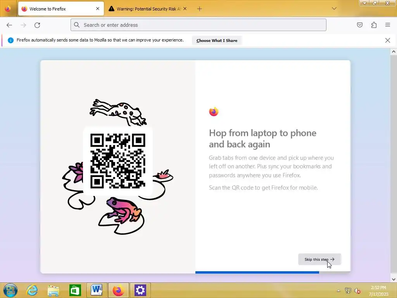
Task: Open Word from the taskbar
Action: [x=97, y=290]
